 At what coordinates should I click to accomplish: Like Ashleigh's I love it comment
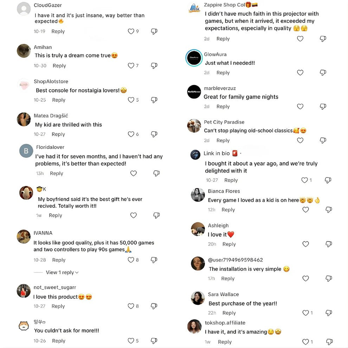point(306,244)
